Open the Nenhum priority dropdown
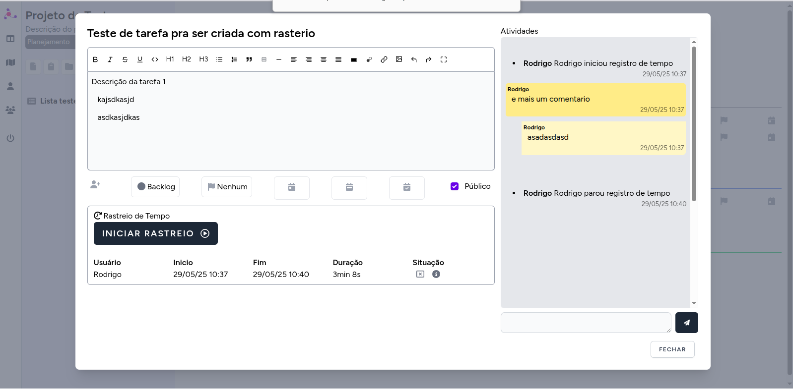The width and height of the screenshot is (793, 389). pos(227,187)
